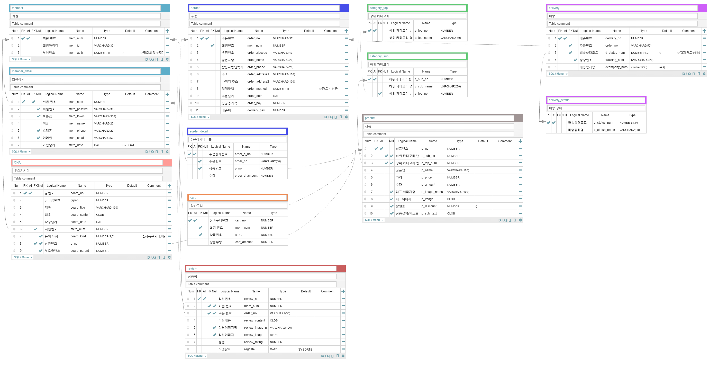This screenshot has width=718, height=376.
Task: Click IX index icon in product table
Action: (x=500, y=220)
